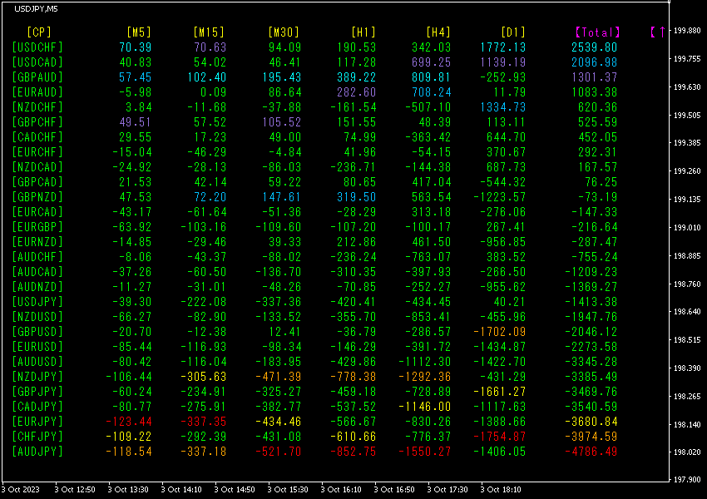Click the USDCAD H4 value 699.25
707x499 pixels.
click(x=432, y=62)
